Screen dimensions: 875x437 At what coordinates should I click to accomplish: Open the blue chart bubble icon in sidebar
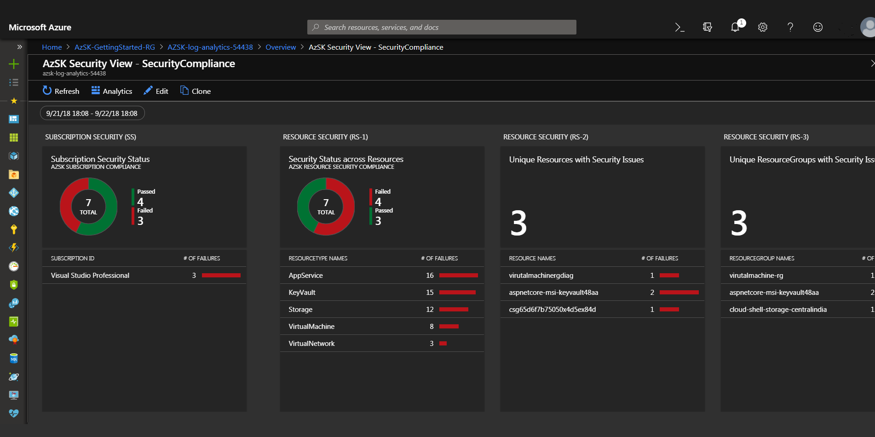point(14,303)
